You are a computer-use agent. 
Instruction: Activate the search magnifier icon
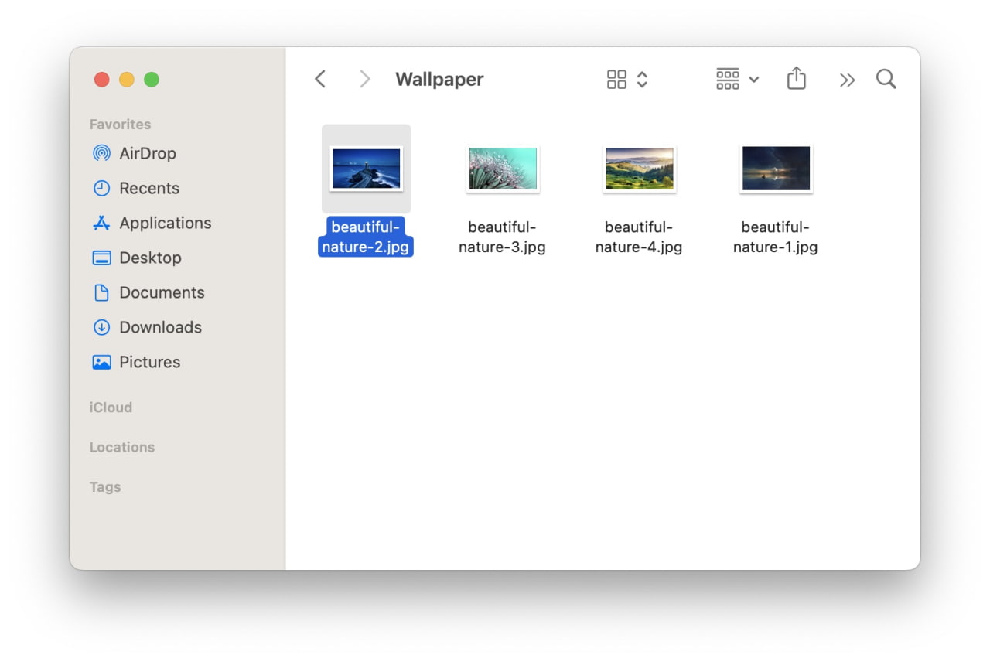(x=886, y=78)
